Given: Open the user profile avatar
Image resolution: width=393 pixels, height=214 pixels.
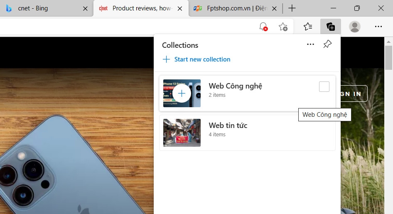Looking at the screenshot, I should (355, 27).
